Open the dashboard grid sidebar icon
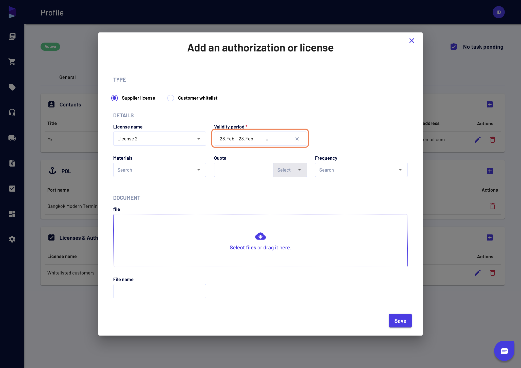521x368 pixels. click(x=12, y=214)
